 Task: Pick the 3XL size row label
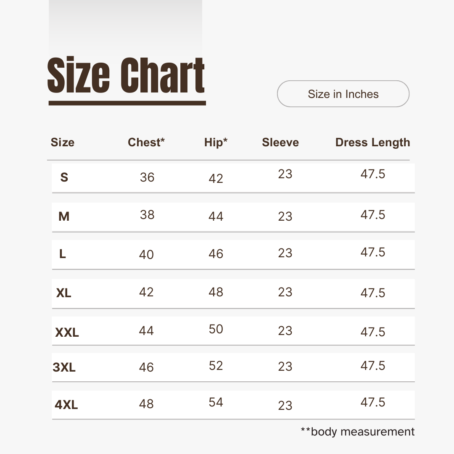tap(64, 368)
